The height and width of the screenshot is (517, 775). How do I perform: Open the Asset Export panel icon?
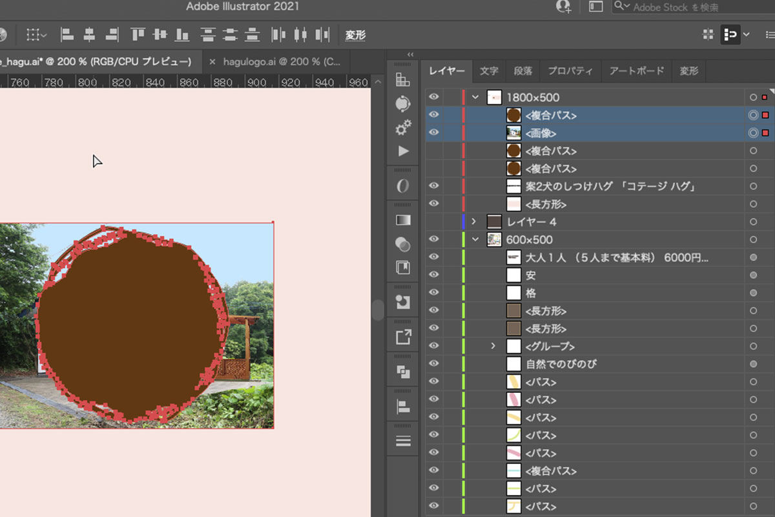pos(403,337)
